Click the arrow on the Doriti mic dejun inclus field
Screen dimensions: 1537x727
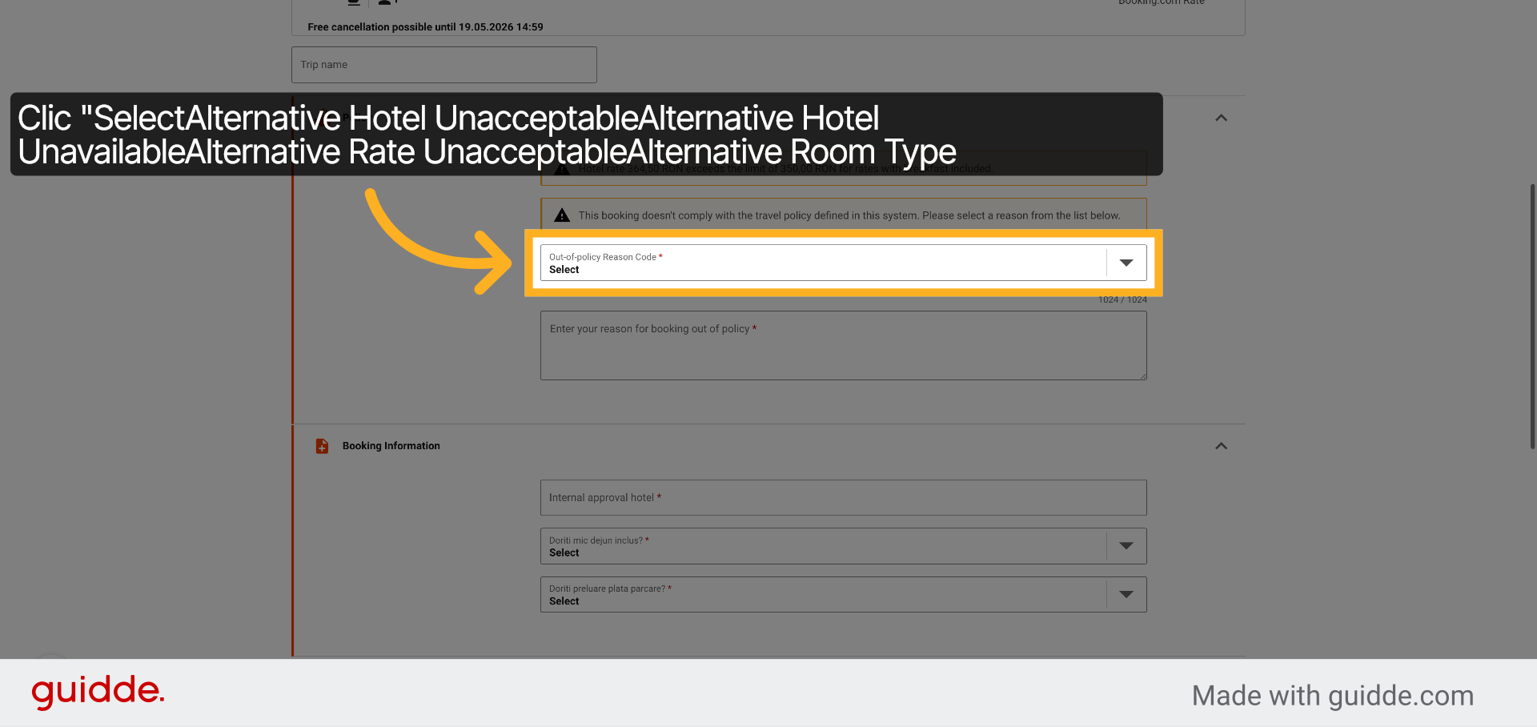point(1126,546)
